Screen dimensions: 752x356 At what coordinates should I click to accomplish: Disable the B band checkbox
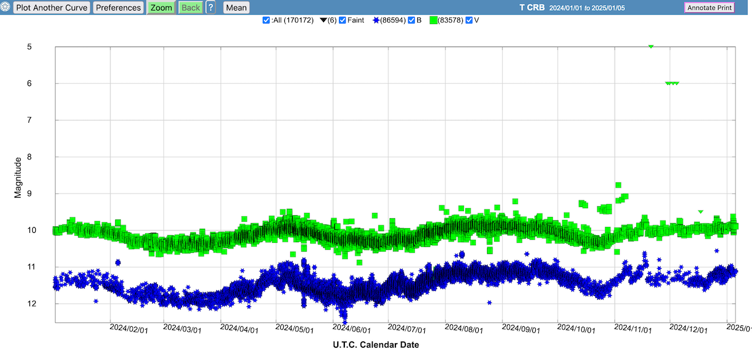(411, 21)
